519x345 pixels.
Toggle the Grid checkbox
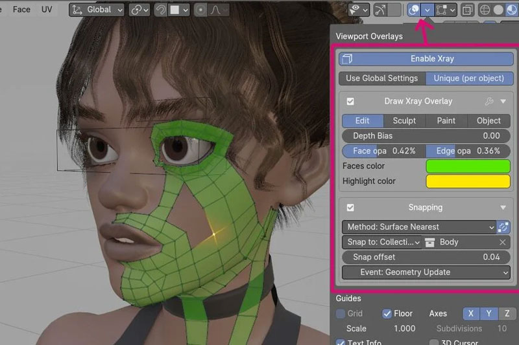coord(340,314)
